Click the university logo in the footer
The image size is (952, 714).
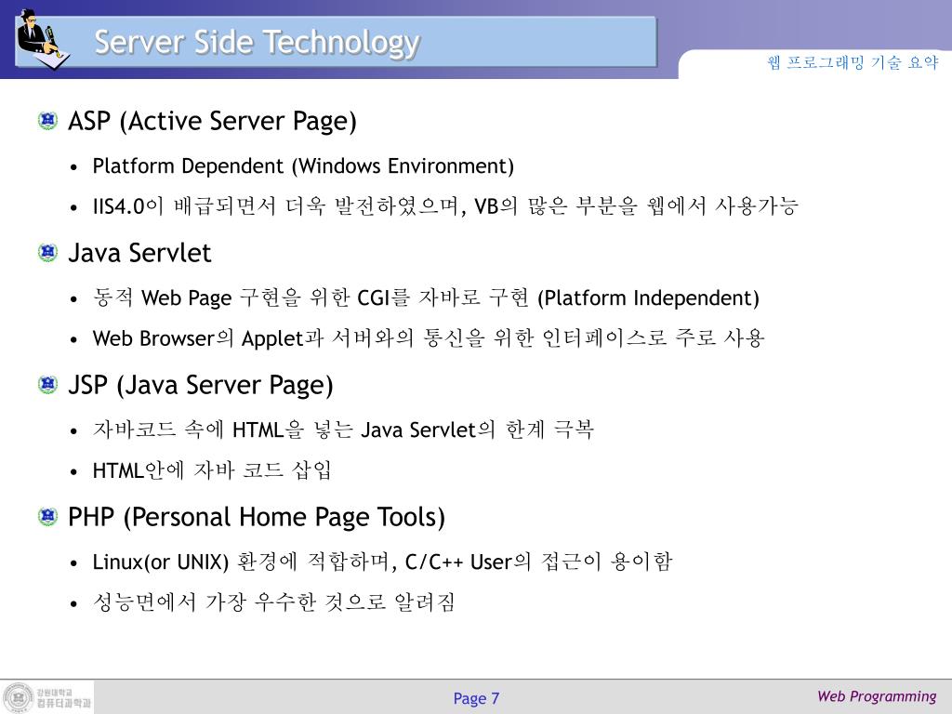(x=19, y=697)
